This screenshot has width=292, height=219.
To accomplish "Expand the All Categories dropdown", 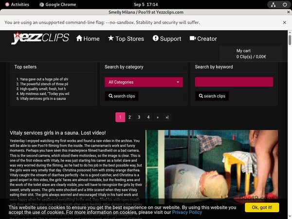I will (x=144, y=82).
